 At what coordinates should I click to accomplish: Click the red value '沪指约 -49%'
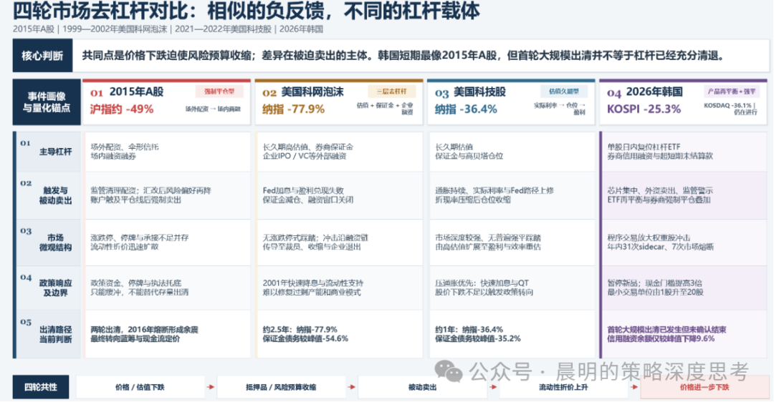(122, 109)
